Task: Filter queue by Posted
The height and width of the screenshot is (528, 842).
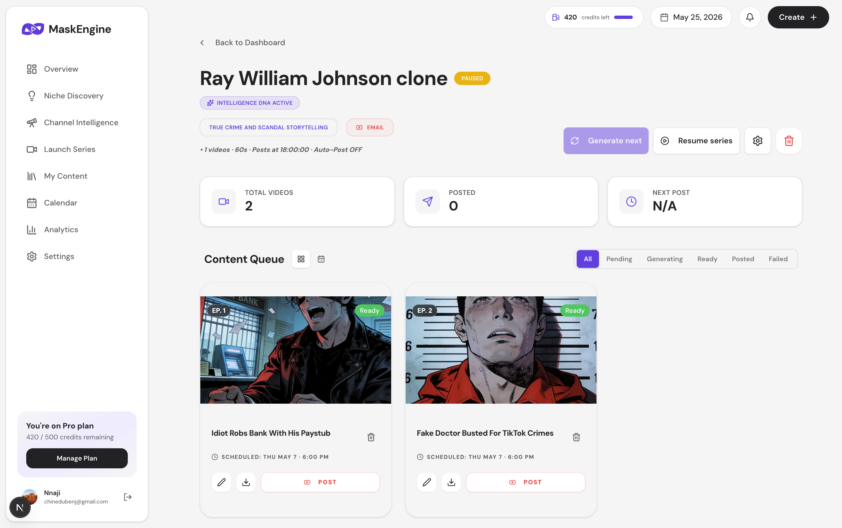Action: click(x=743, y=259)
